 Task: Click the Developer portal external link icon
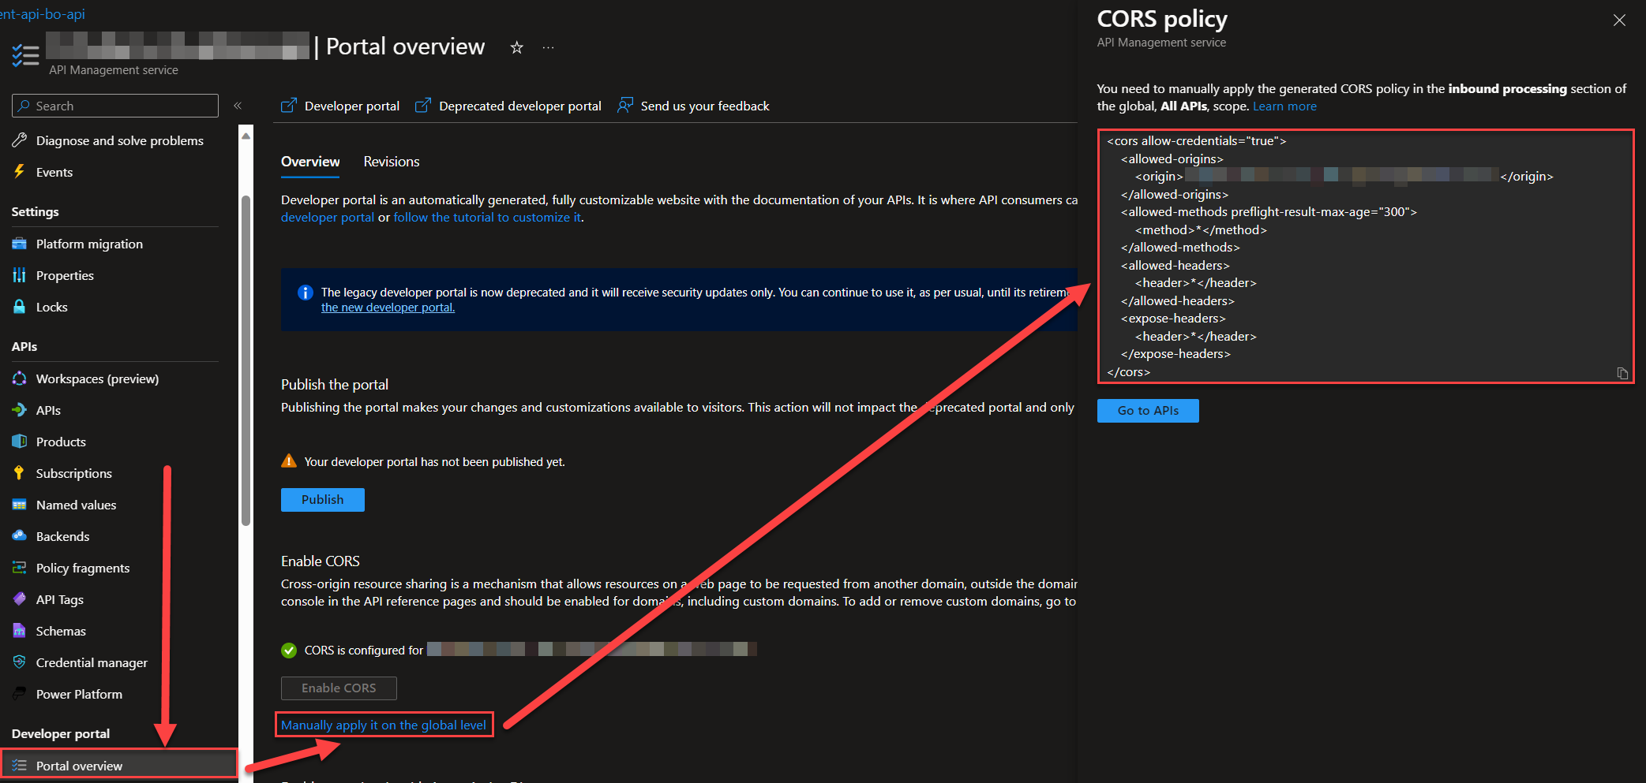289,106
